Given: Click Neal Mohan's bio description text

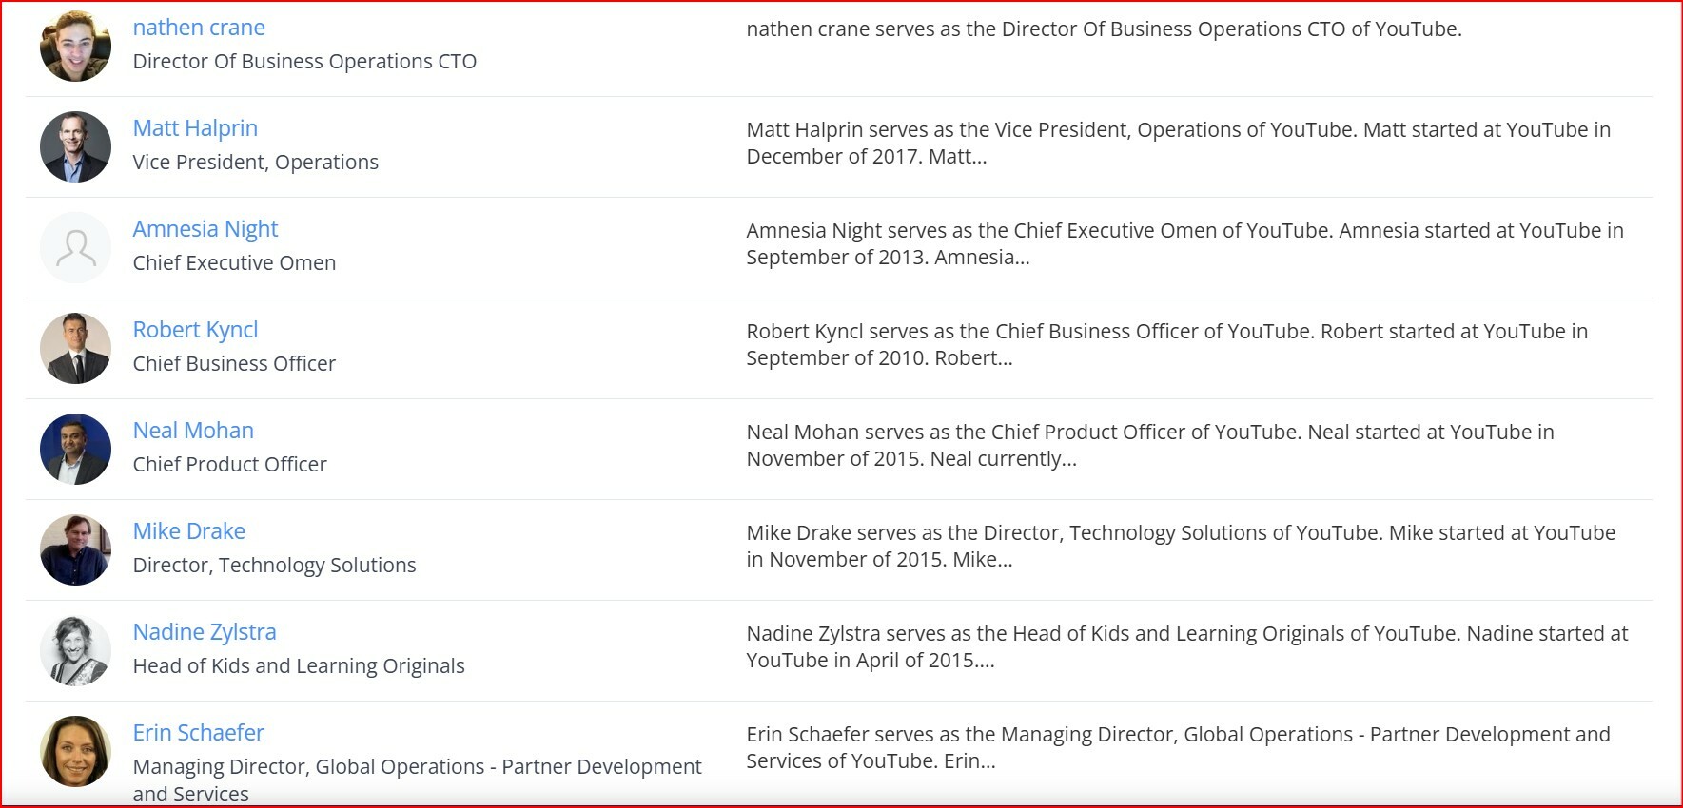Looking at the screenshot, I should [1150, 445].
